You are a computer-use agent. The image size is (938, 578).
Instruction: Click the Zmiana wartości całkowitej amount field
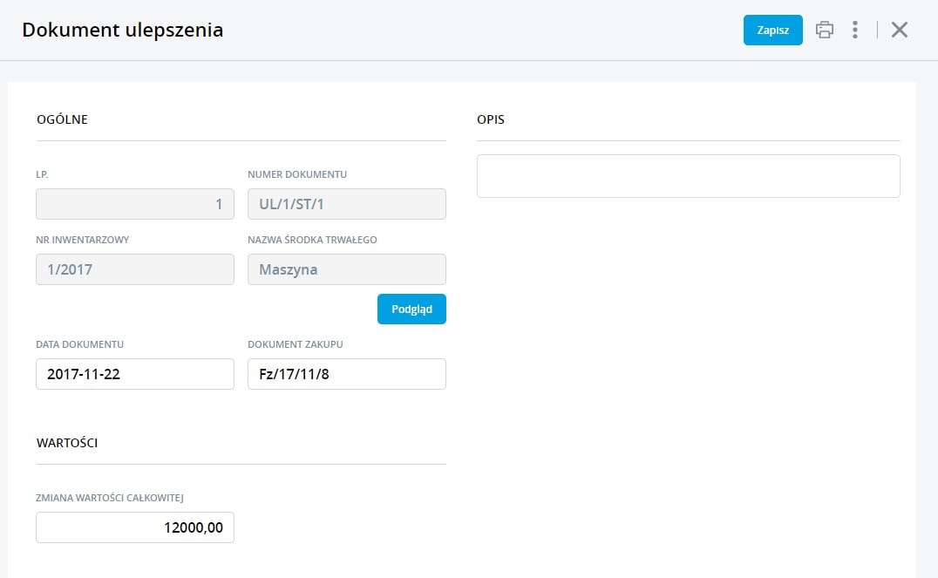click(135, 527)
